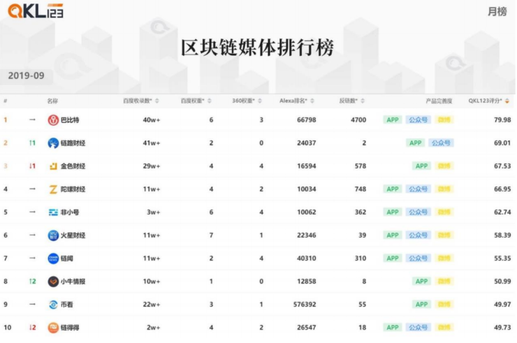Click the 公众号 tag in 火星财经 row
Image resolution: width=517 pixels, height=343 pixels.
point(418,235)
